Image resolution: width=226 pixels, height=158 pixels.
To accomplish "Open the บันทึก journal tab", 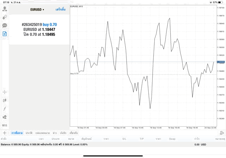I will click(63, 133).
